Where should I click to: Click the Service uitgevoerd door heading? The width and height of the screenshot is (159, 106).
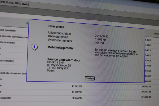tap(64, 60)
